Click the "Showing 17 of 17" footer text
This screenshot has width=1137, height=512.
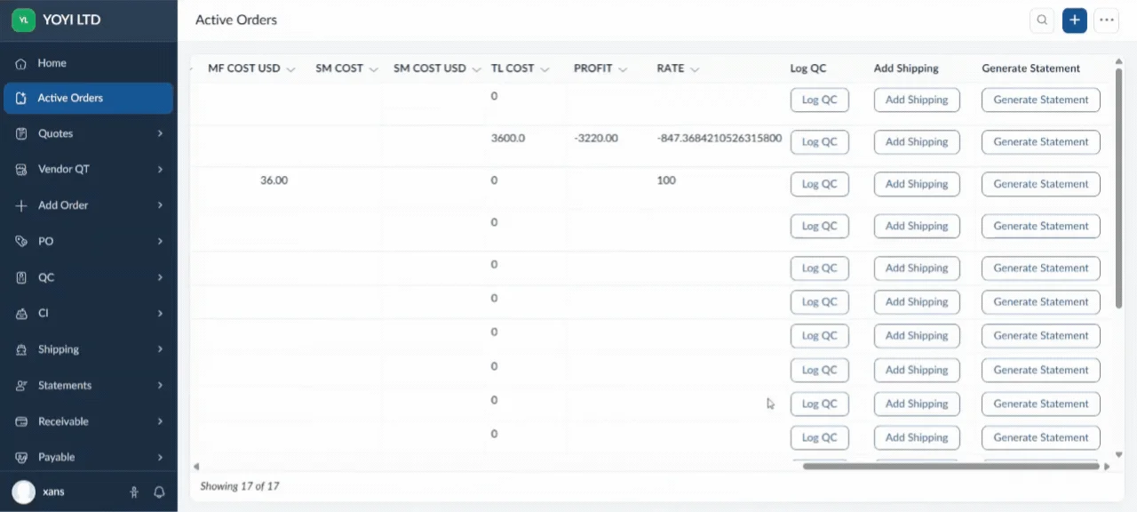[x=240, y=486]
